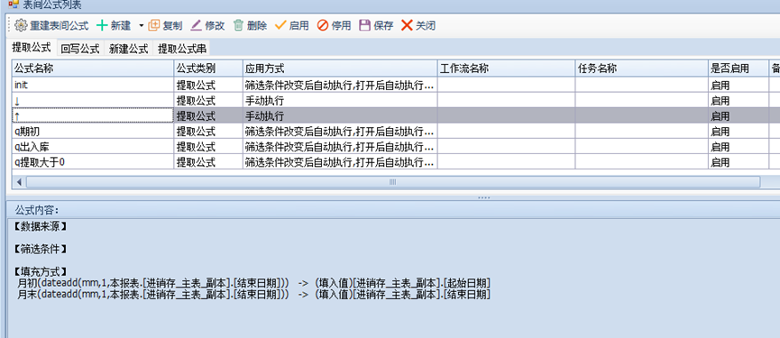This screenshot has height=338, width=780.
Task: Click the 【筛选条件】 line in formula content
Action: (40, 249)
